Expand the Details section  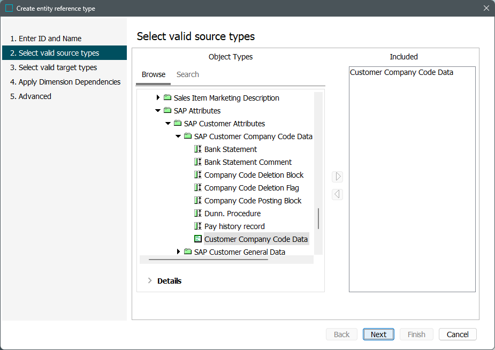pyautogui.click(x=150, y=280)
